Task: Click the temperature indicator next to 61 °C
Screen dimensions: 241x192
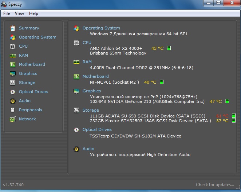Action: 234,116
